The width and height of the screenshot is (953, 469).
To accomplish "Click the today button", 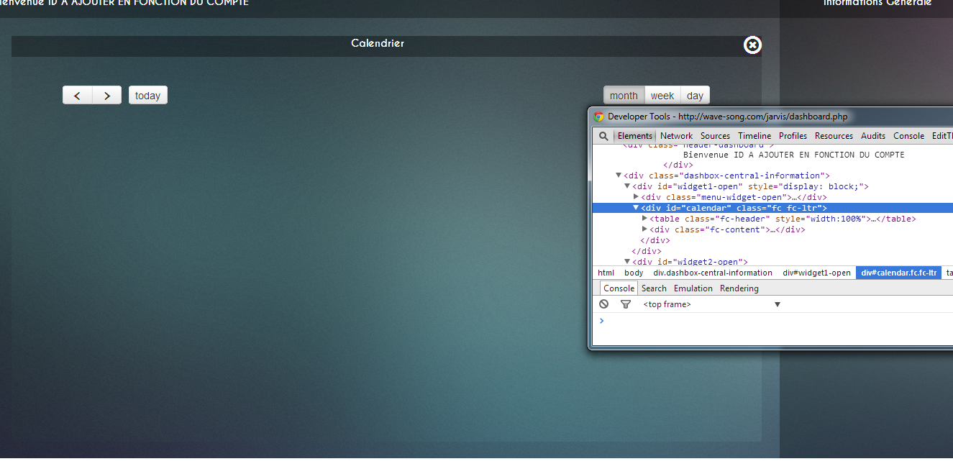I will [147, 96].
